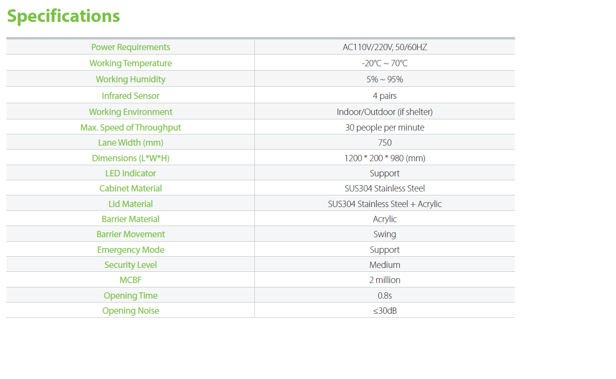Select the Power Requirements label
The height and width of the screenshot is (379, 616).
(x=131, y=47)
